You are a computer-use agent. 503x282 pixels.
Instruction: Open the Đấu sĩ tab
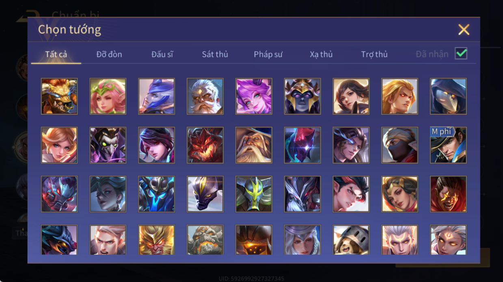tap(162, 54)
